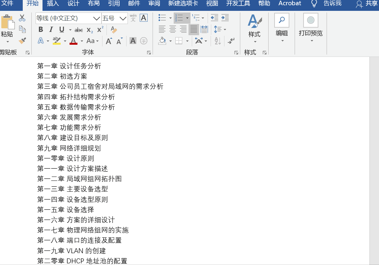Viewport: 379px width, 265px height.
Task: Open font name dropdown
Action: tap(97, 18)
